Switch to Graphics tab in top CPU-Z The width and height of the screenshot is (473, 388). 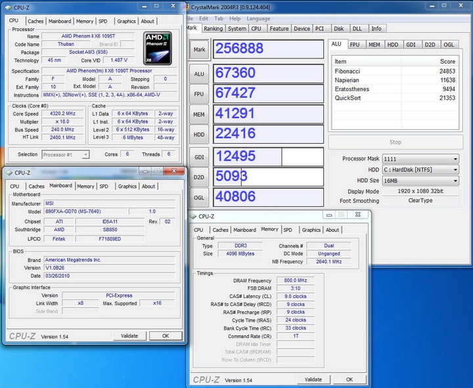[x=126, y=21]
